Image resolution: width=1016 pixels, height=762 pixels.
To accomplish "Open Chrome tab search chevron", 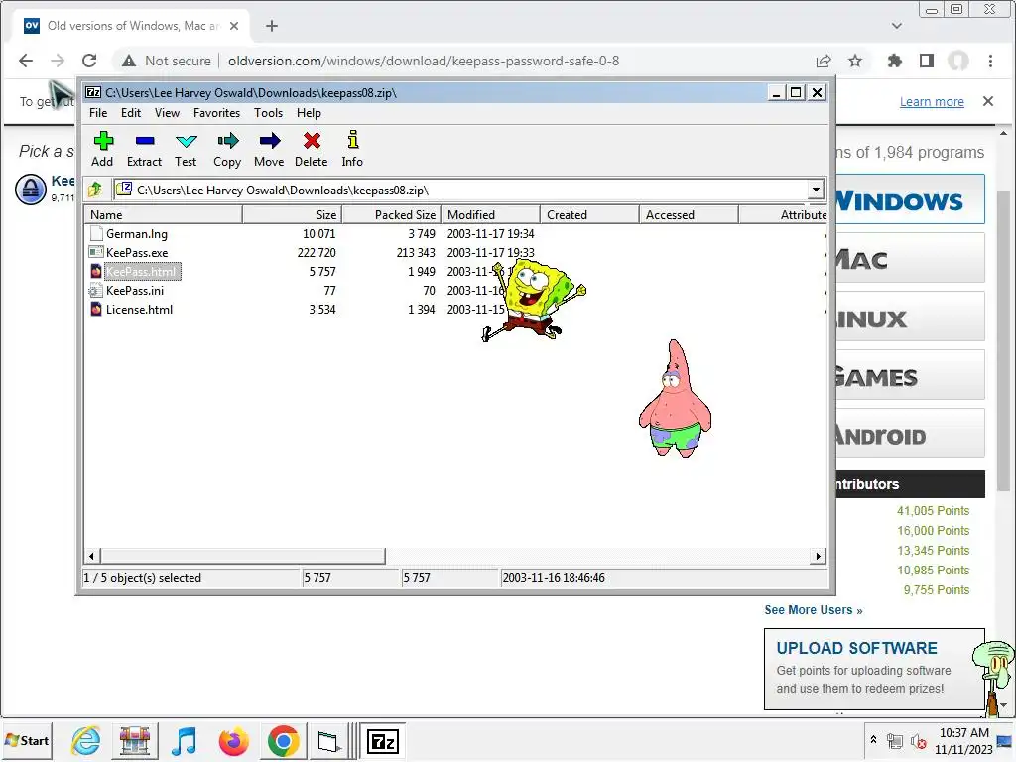I will click(897, 26).
